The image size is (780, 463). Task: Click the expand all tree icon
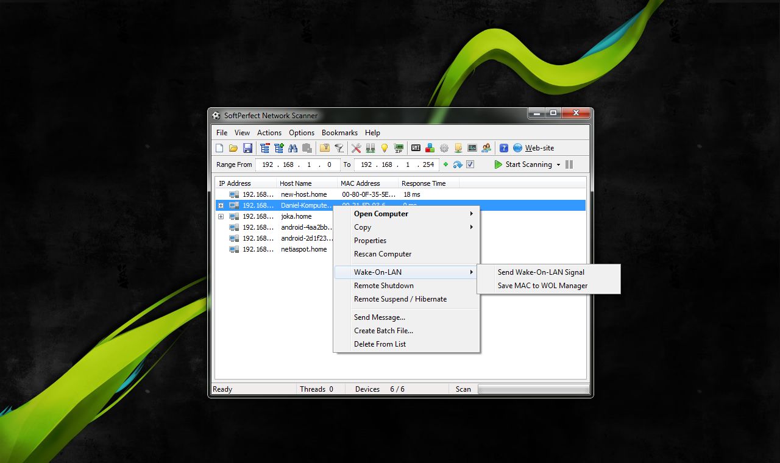(278, 148)
